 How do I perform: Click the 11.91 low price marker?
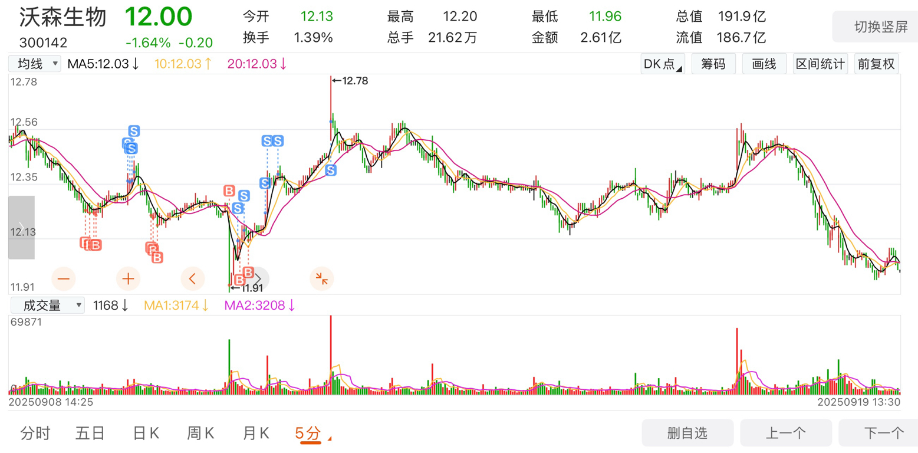tap(245, 288)
